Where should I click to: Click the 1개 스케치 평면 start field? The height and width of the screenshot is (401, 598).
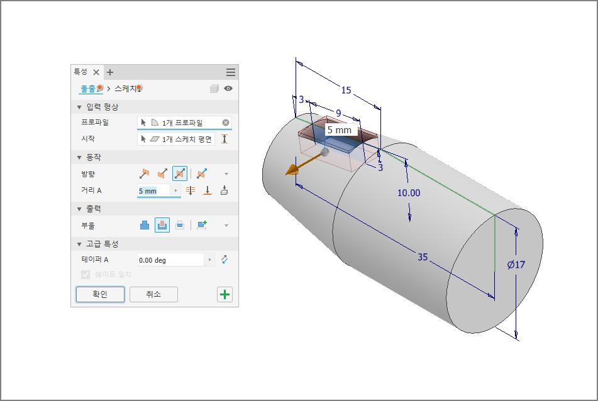point(176,139)
